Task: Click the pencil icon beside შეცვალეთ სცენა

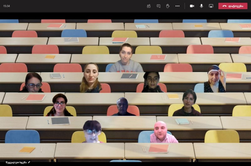Action: coord(29,162)
